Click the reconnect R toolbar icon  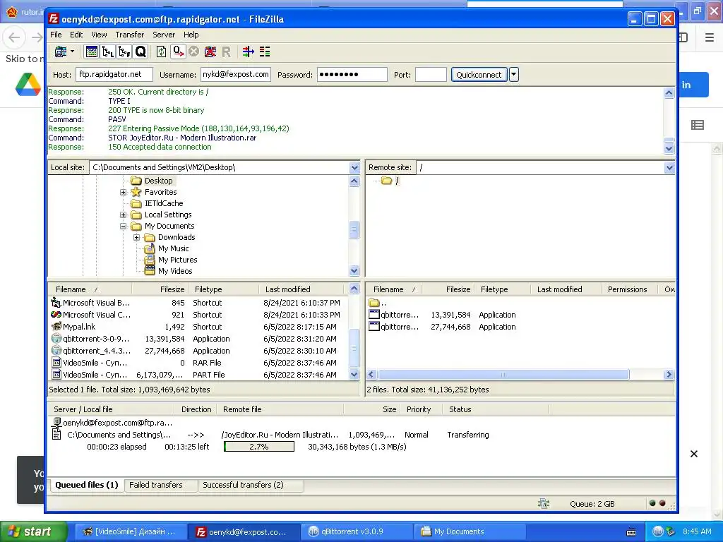click(227, 52)
